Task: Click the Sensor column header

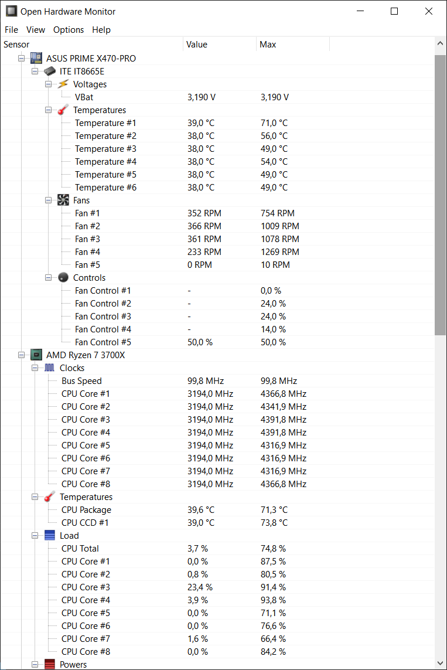Action: 92,44
